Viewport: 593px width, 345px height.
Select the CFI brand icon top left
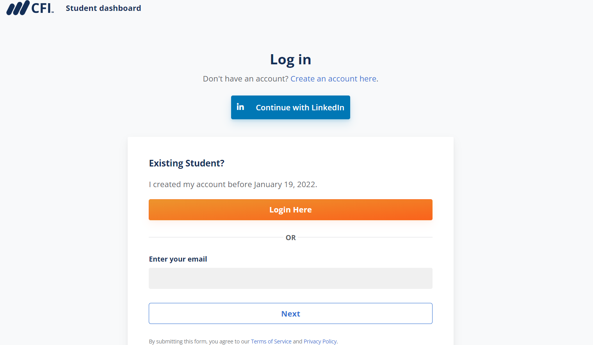pyautogui.click(x=16, y=7)
